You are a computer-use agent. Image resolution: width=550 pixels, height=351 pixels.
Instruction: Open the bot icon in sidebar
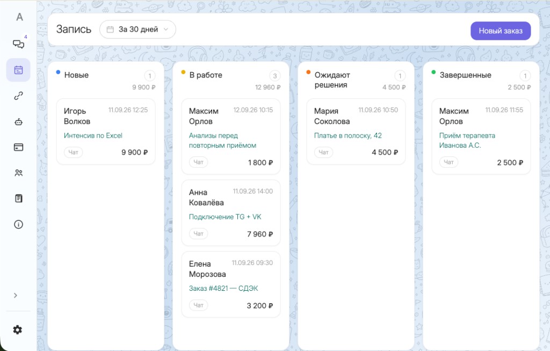click(x=18, y=122)
